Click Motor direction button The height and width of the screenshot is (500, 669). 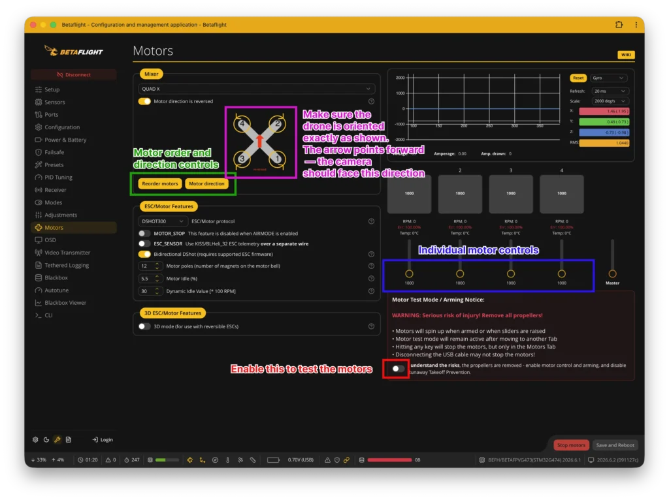[206, 183]
